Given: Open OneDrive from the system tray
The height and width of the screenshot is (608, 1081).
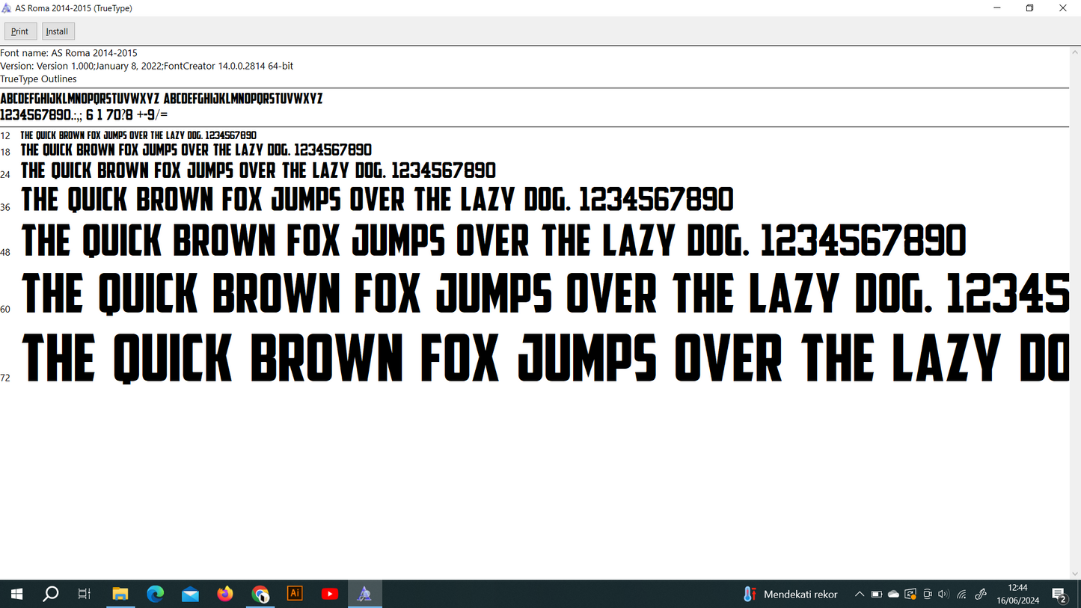Looking at the screenshot, I should click(893, 593).
